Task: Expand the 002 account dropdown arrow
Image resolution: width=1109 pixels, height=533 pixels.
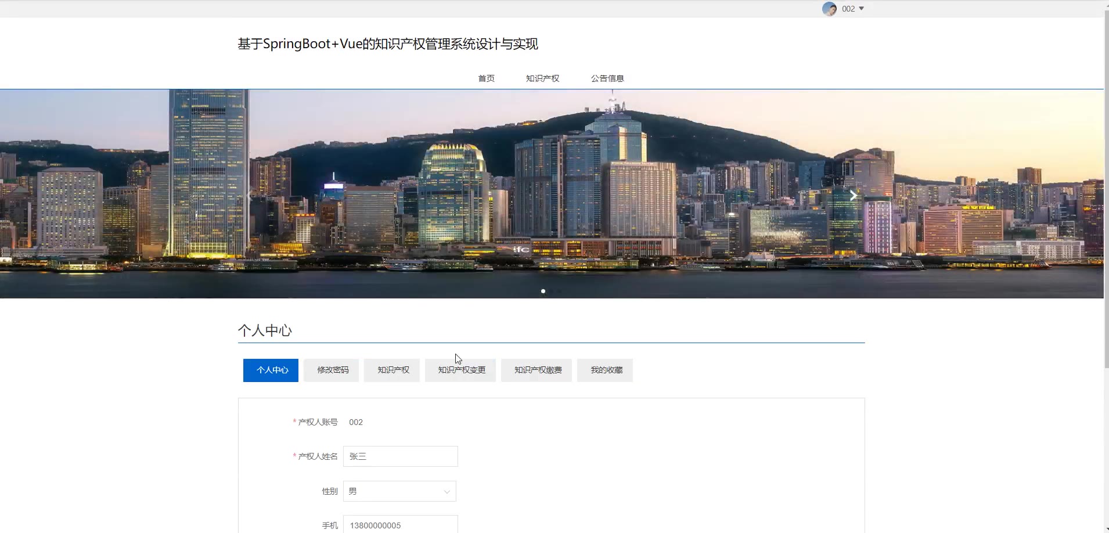Action: [861, 9]
